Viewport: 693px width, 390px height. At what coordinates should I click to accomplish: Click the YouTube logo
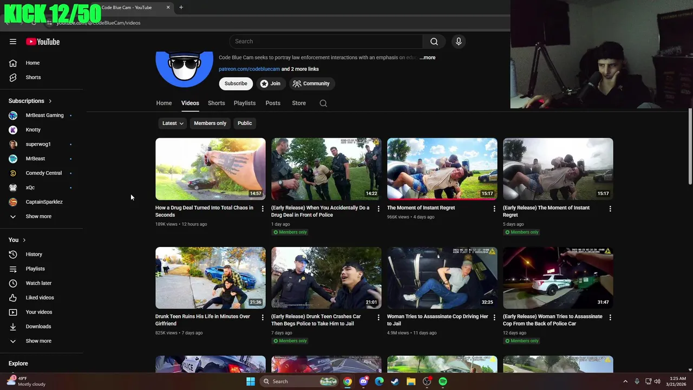click(43, 42)
